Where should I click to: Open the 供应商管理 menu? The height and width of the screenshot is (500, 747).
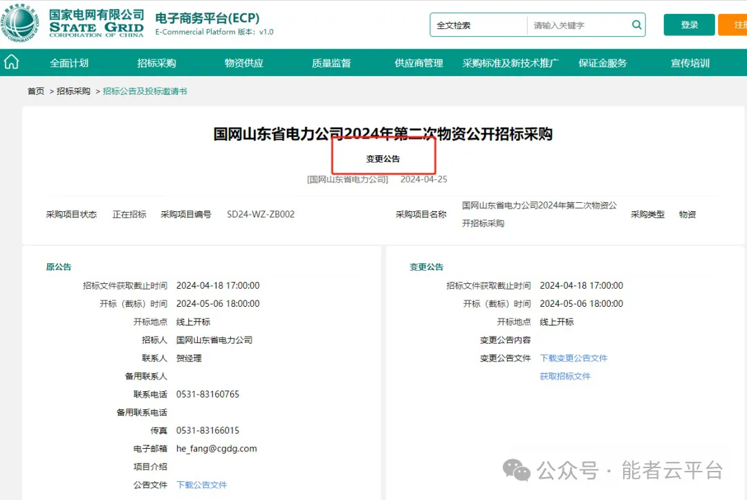tap(418, 63)
